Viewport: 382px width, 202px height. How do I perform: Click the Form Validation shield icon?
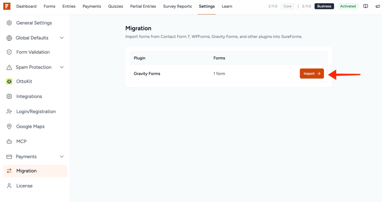tap(9, 52)
